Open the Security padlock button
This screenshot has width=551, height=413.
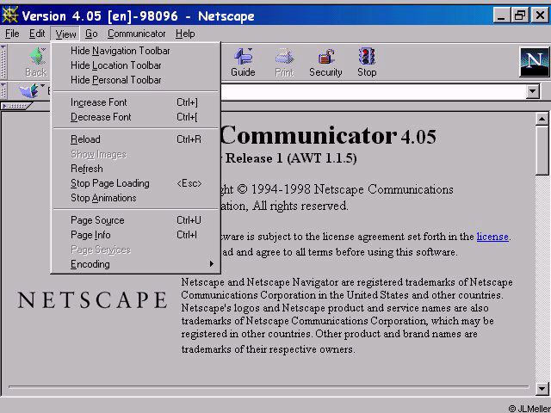tap(325, 63)
